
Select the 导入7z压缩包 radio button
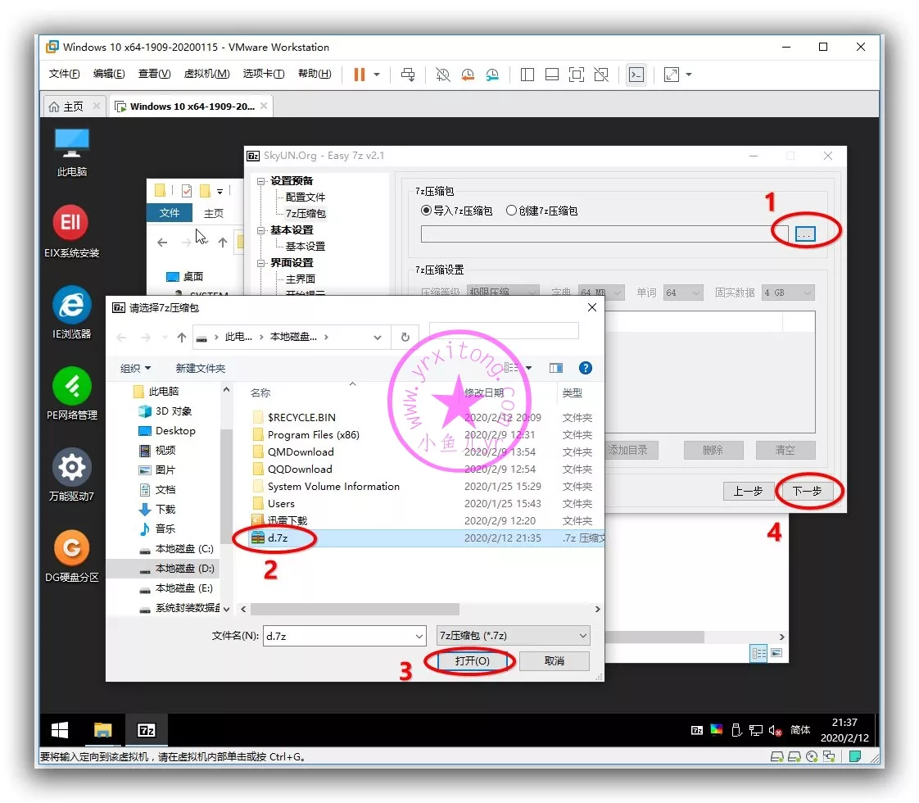[x=426, y=211]
